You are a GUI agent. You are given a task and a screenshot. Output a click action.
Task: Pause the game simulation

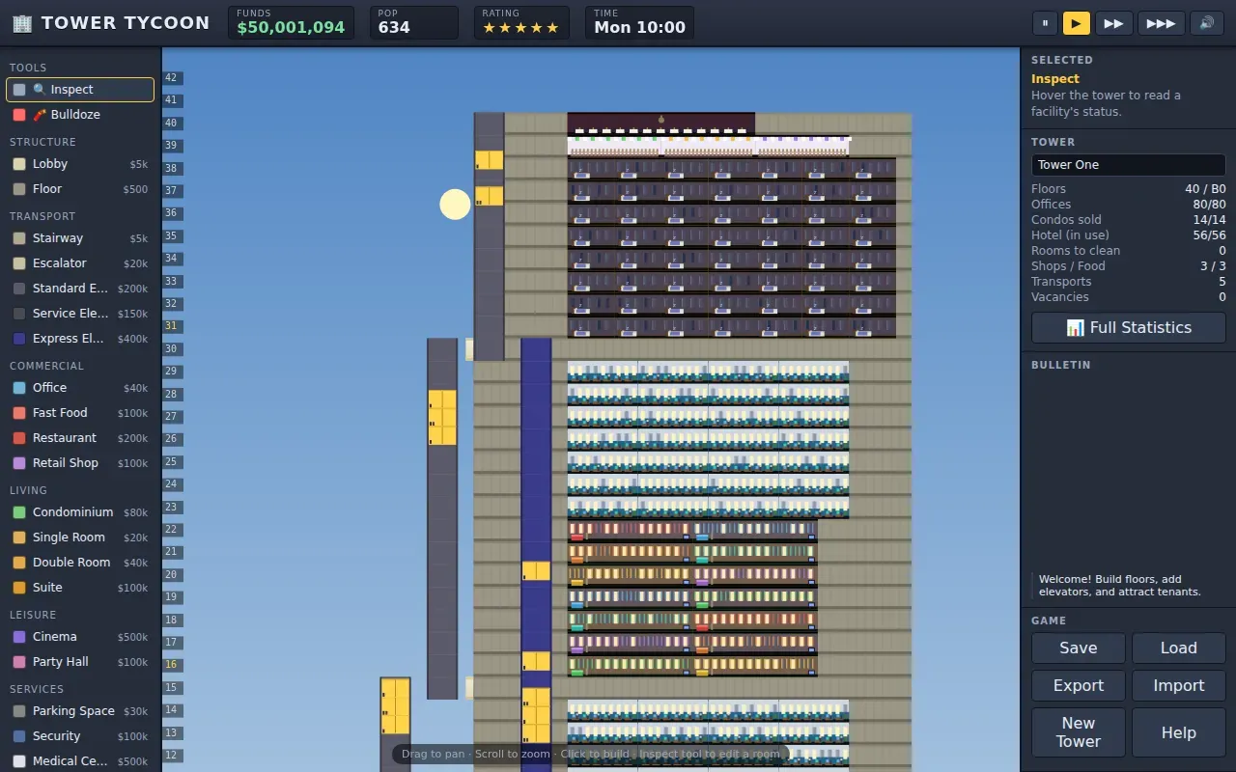(1045, 23)
